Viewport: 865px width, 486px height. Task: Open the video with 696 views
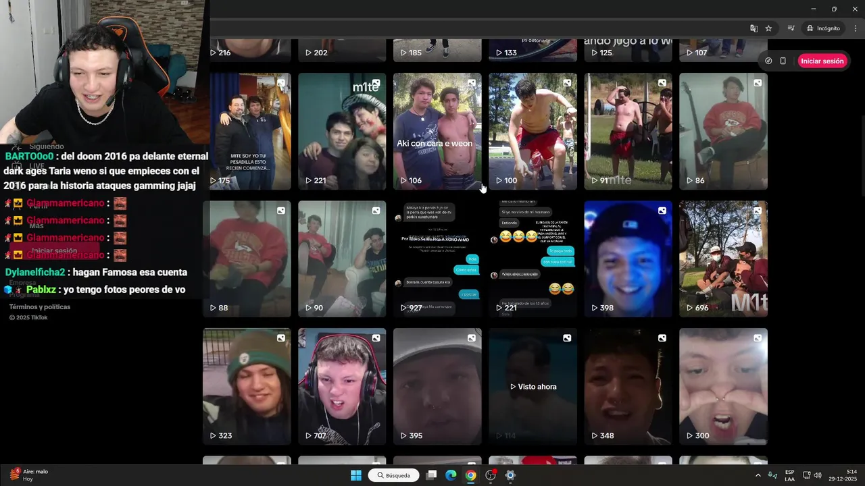[x=723, y=259]
